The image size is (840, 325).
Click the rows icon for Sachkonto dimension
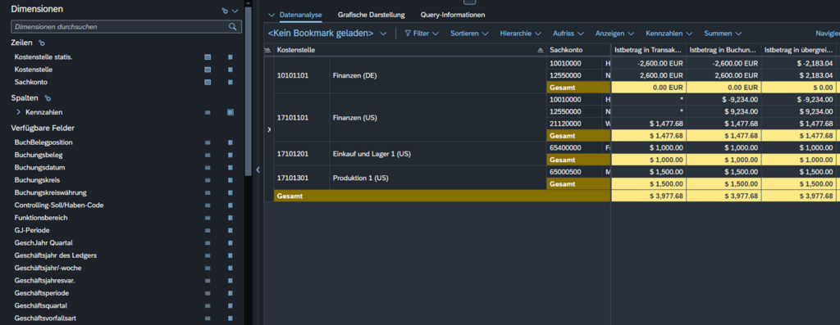(208, 83)
